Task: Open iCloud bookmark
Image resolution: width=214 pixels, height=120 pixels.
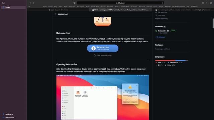Action: click(x=155, y=7)
